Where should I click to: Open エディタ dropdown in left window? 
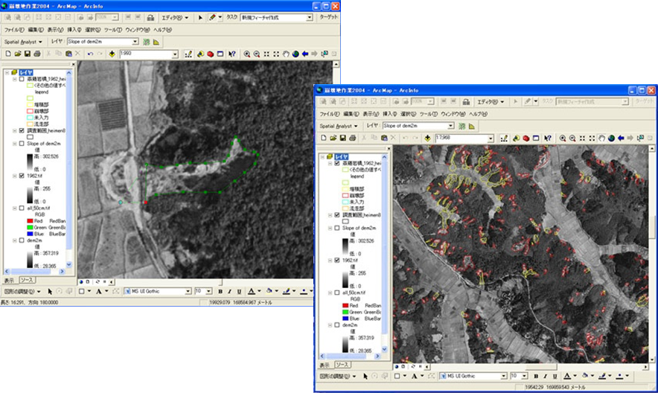pos(175,17)
